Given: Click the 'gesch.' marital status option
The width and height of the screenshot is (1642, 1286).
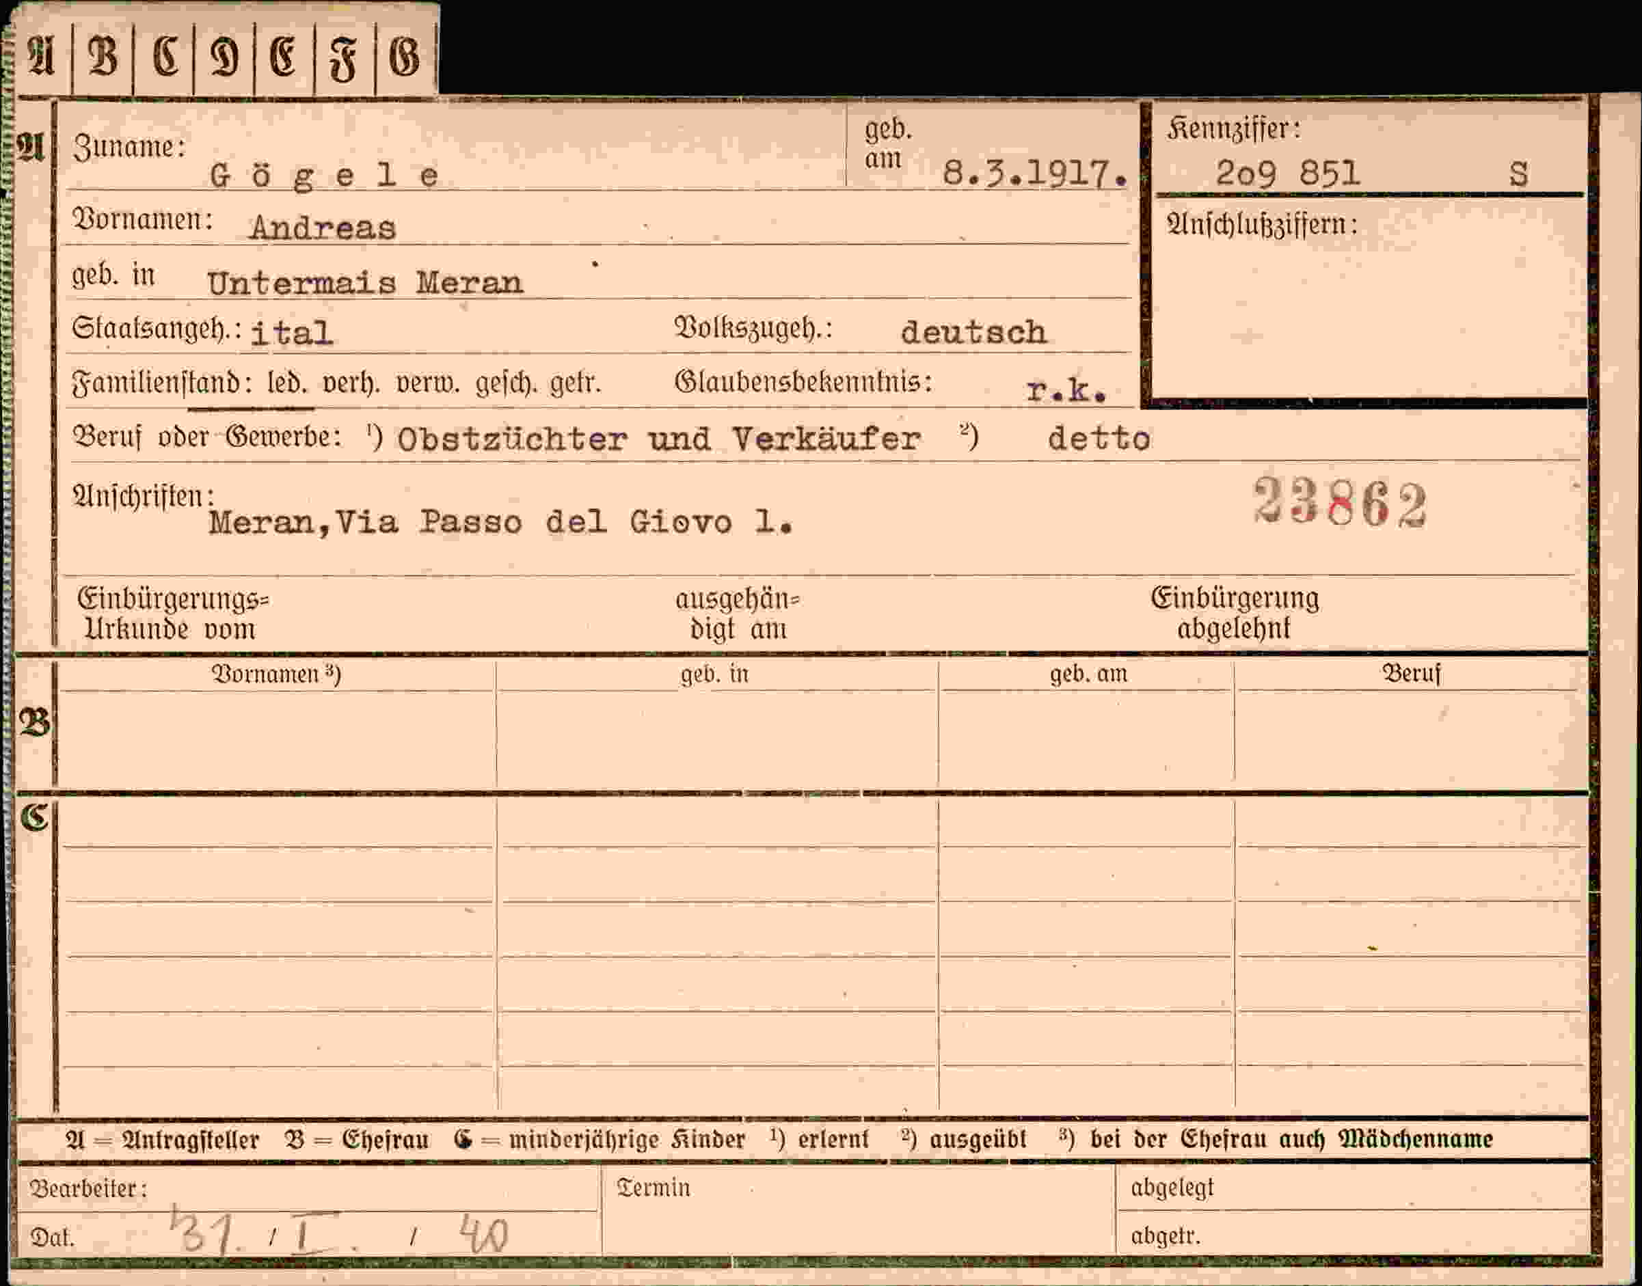Looking at the screenshot, I should (506, 384).
